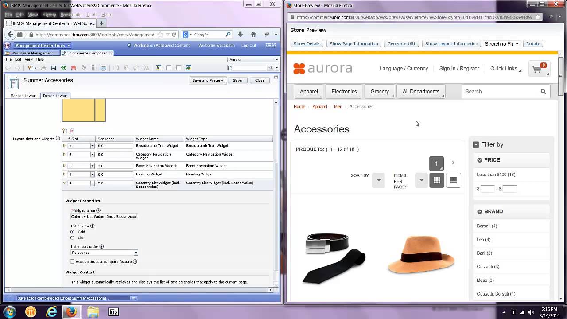The height and width of the screenshot is (319, 567).
Task: Click the info icon next to Widget name
Action: 98,210
